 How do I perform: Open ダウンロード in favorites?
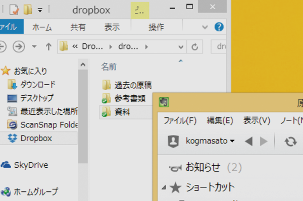point(38,85)
